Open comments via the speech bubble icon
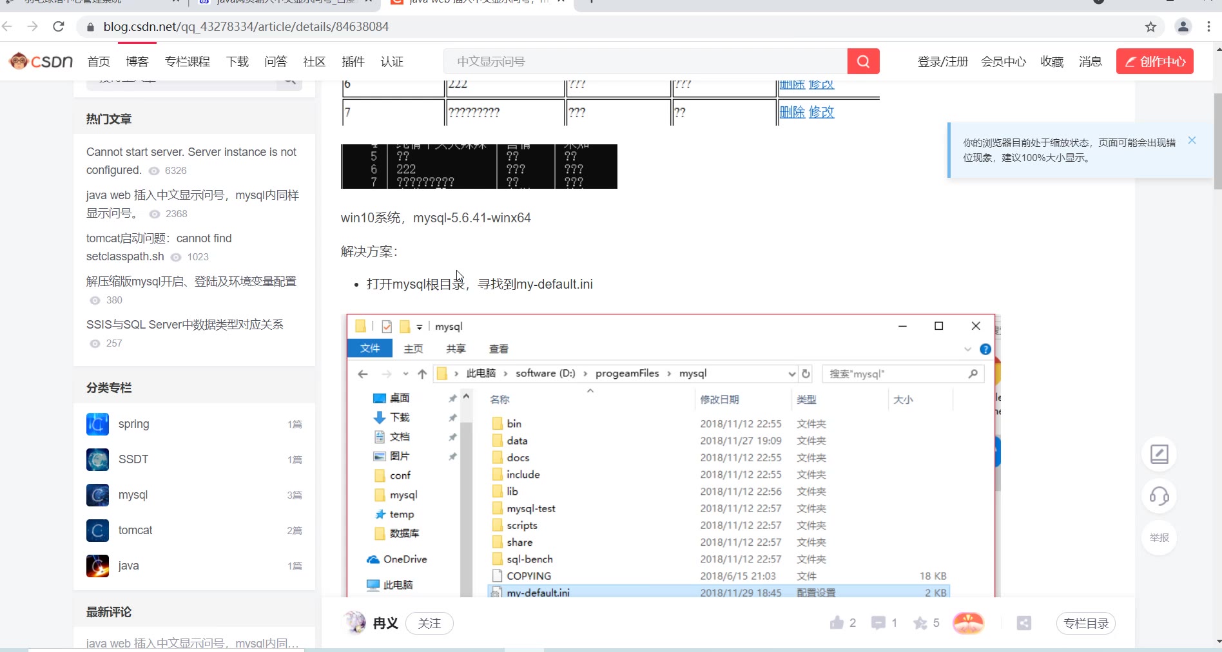Viewport: 1222px width, 652px height. tap(878, 623)
